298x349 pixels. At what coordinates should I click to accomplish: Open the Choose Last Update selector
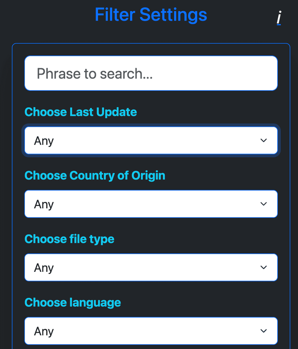pos(151,141)
